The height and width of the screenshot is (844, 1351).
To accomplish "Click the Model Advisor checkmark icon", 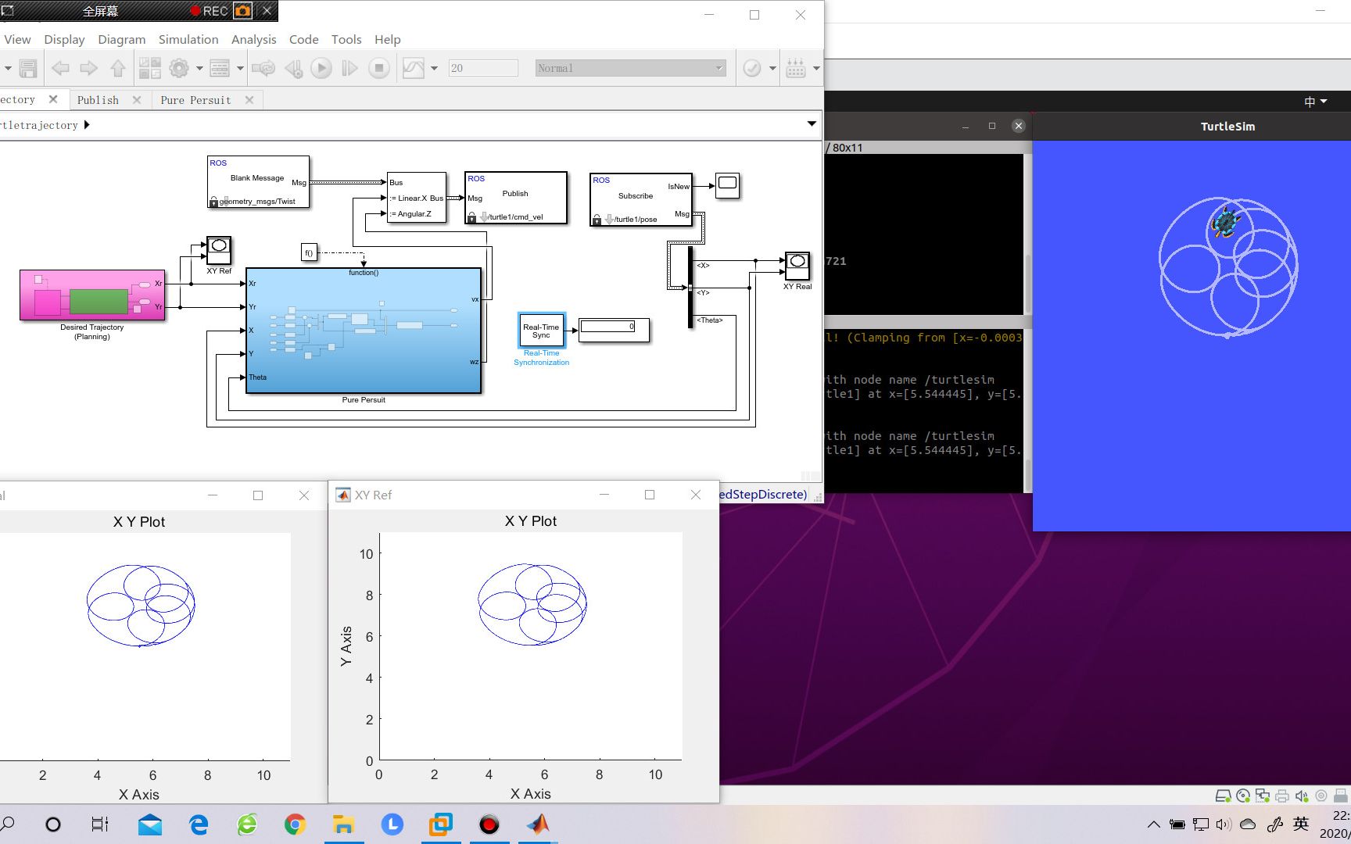I will pos(752,69).
